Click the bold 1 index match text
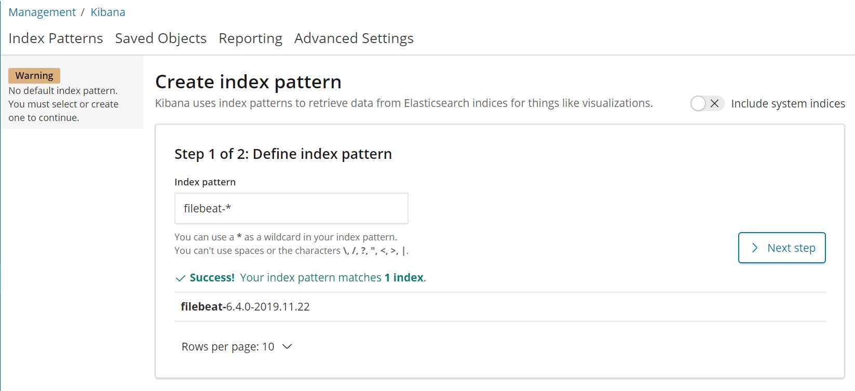The image size is (855, 391). [404, 278]
